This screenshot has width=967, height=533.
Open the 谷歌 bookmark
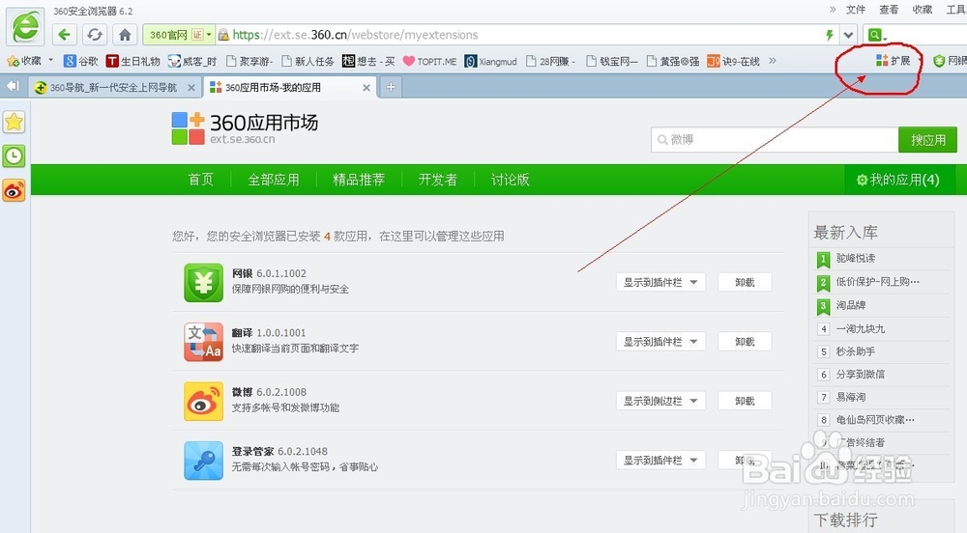click(x=81, y=61)
